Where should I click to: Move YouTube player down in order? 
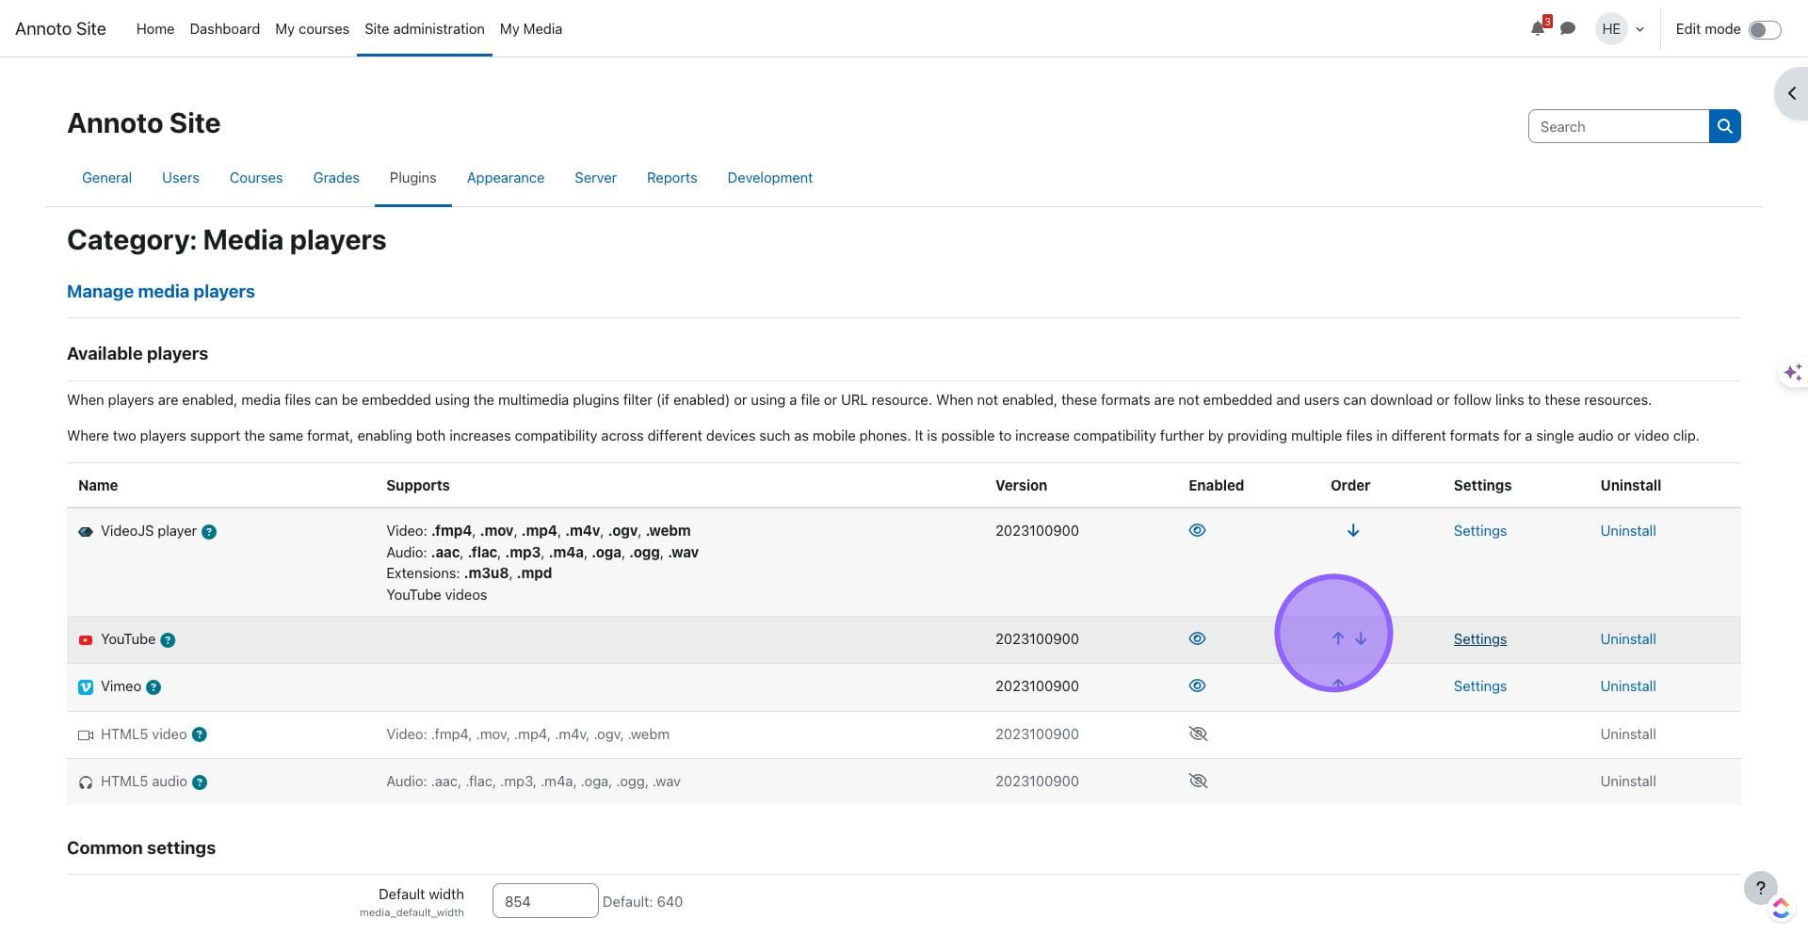pyautogui.click(x=1361, y=639)
